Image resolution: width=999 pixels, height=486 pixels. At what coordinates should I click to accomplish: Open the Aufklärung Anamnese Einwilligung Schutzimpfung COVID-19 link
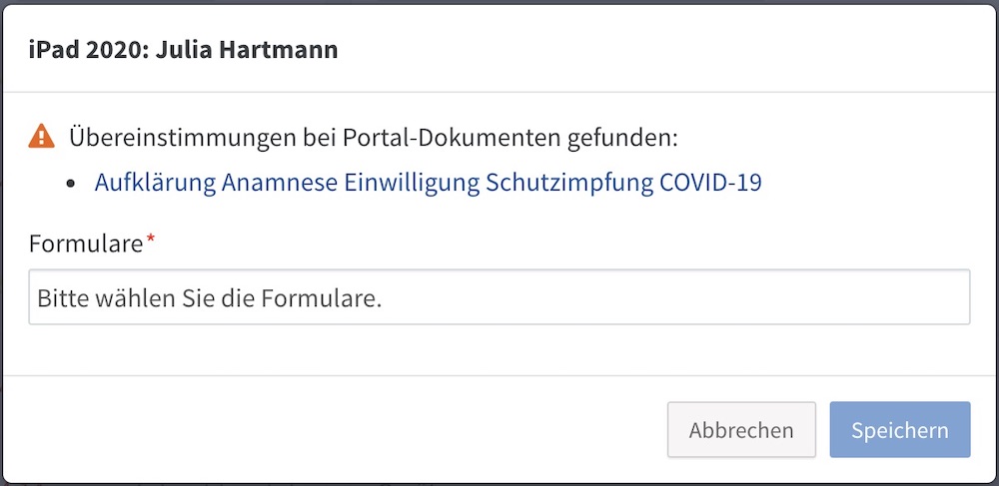pyautogui.click(x=429, y=183)
